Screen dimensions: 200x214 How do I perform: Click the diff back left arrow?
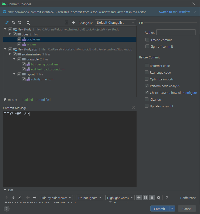[x=28, y=198]
